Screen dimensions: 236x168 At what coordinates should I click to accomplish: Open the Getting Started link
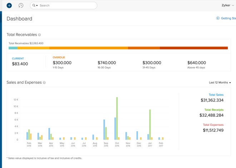(x=228, y=18)
